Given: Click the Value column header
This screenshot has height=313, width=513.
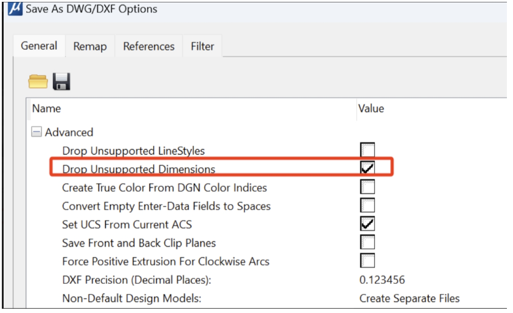Looking at the screenshot, I should [371, 109].
